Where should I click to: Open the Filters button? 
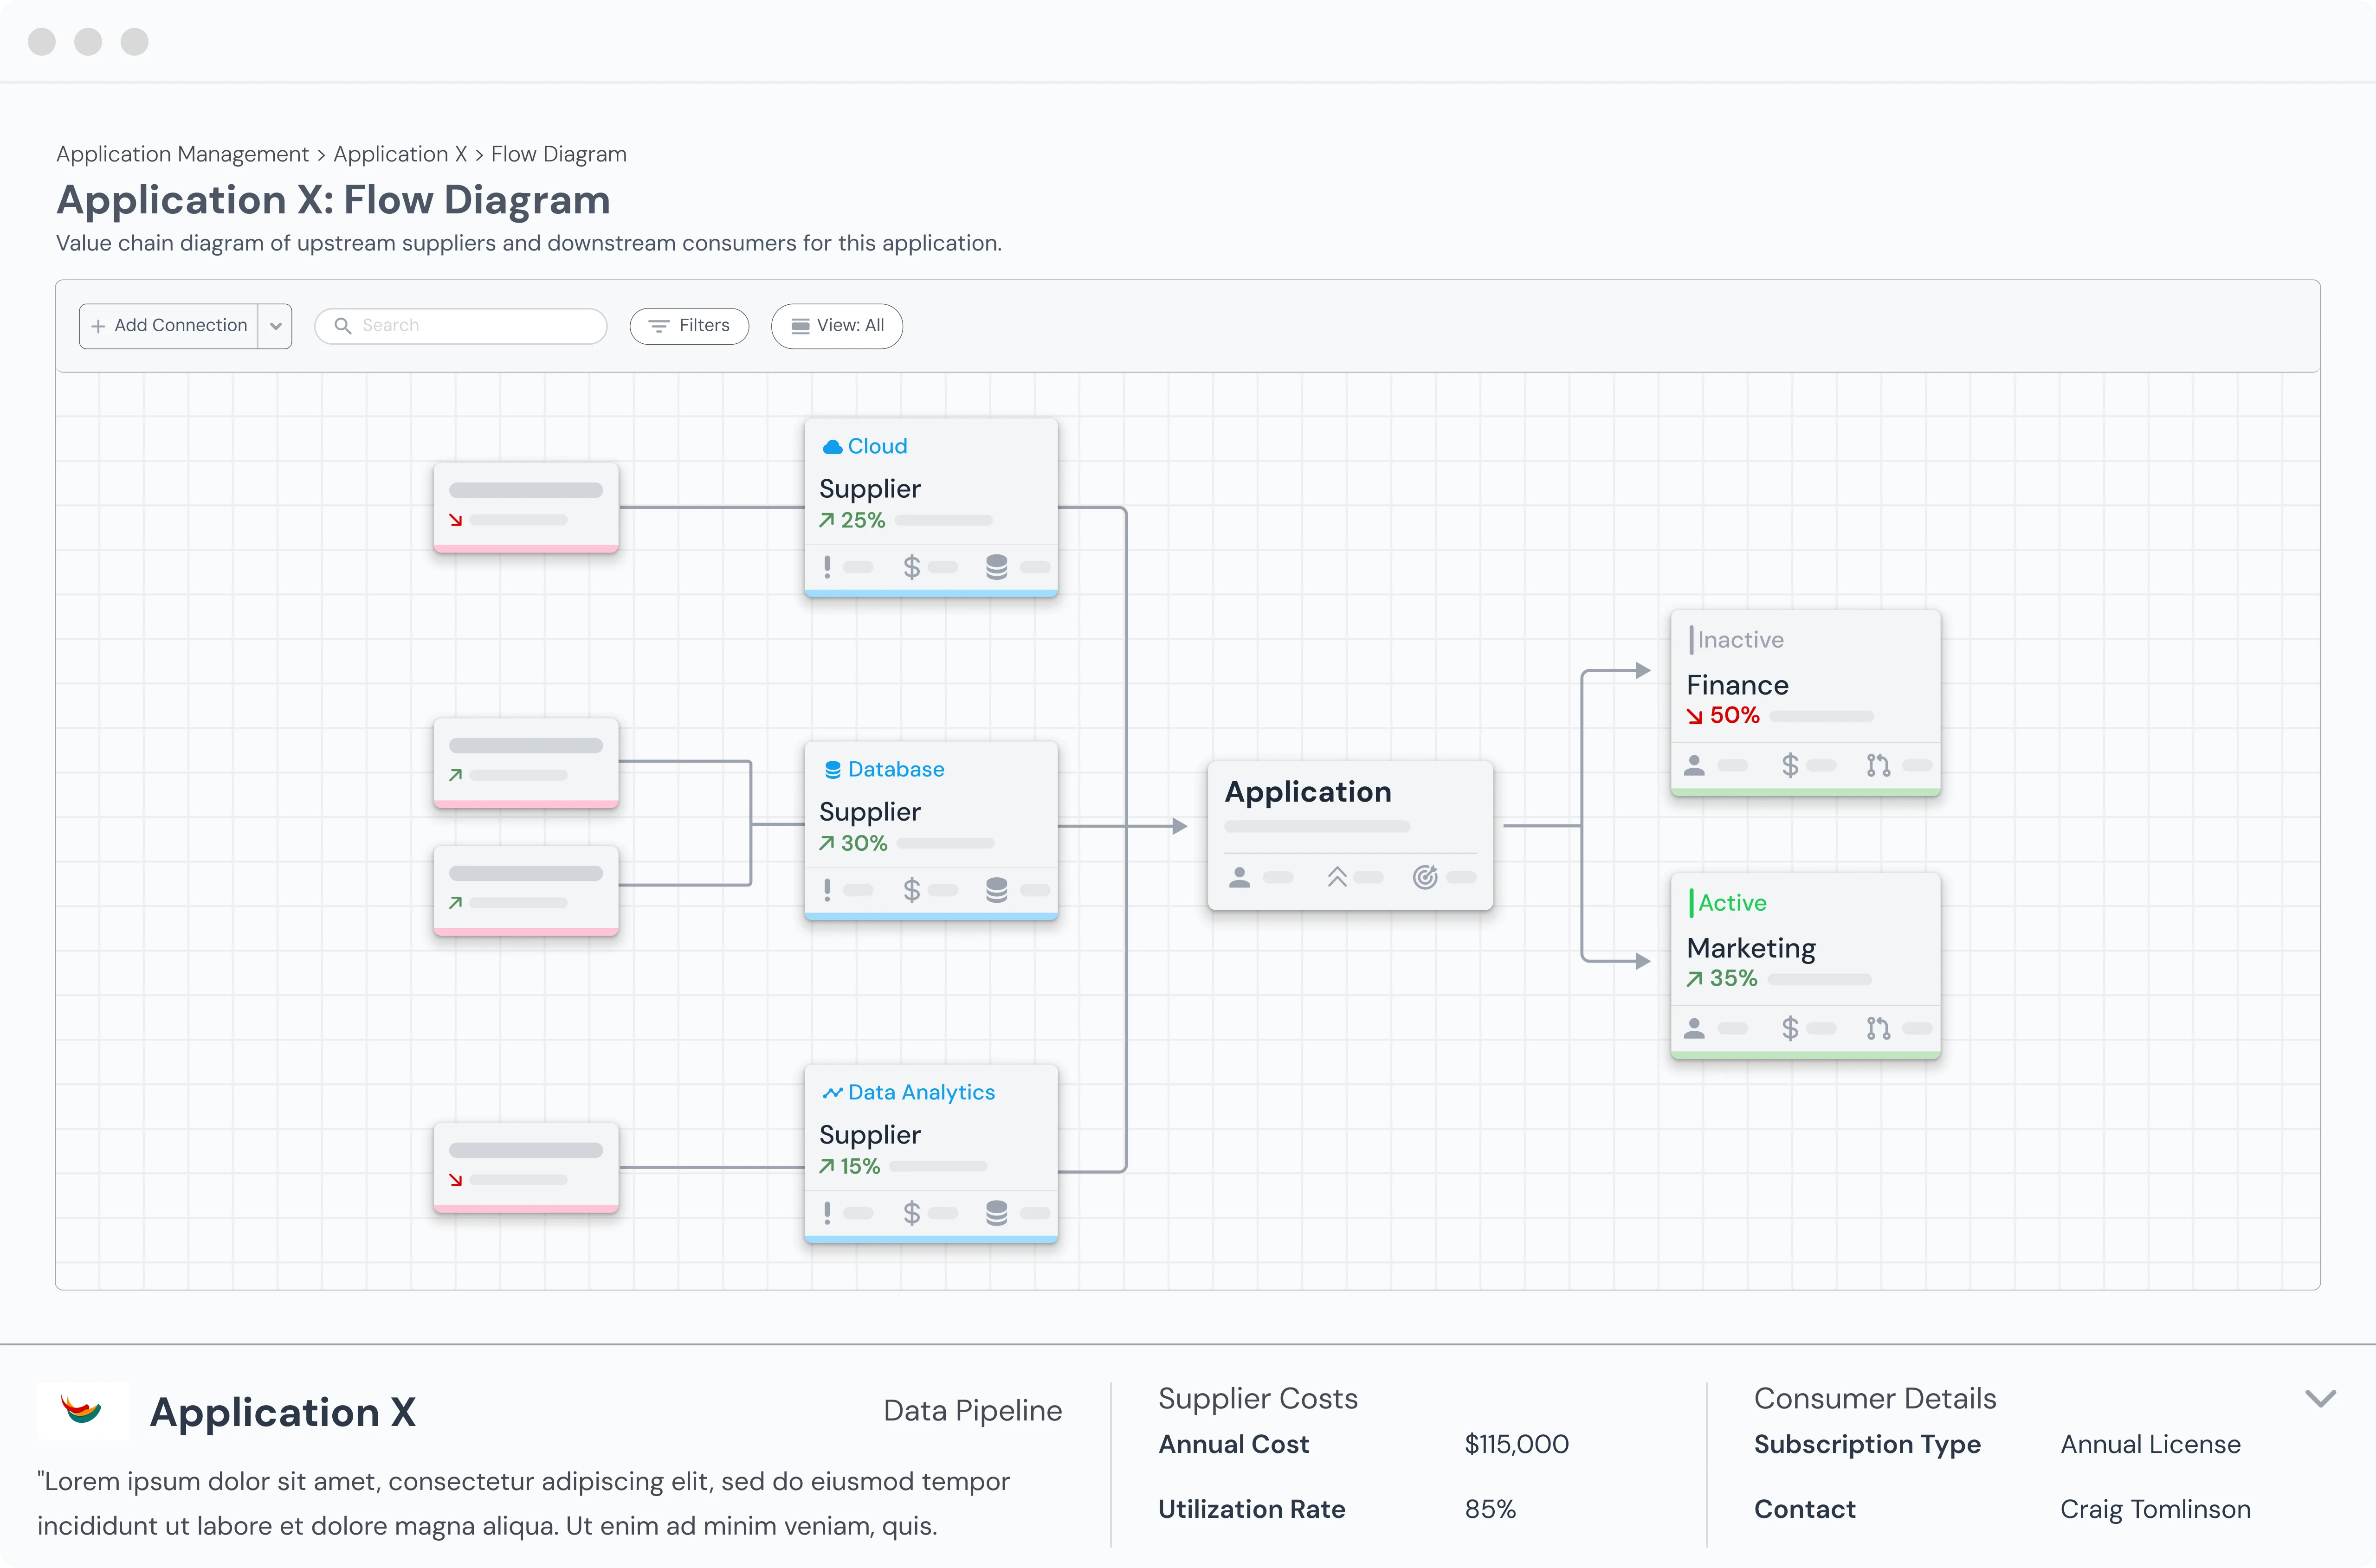tap(689, 326)
